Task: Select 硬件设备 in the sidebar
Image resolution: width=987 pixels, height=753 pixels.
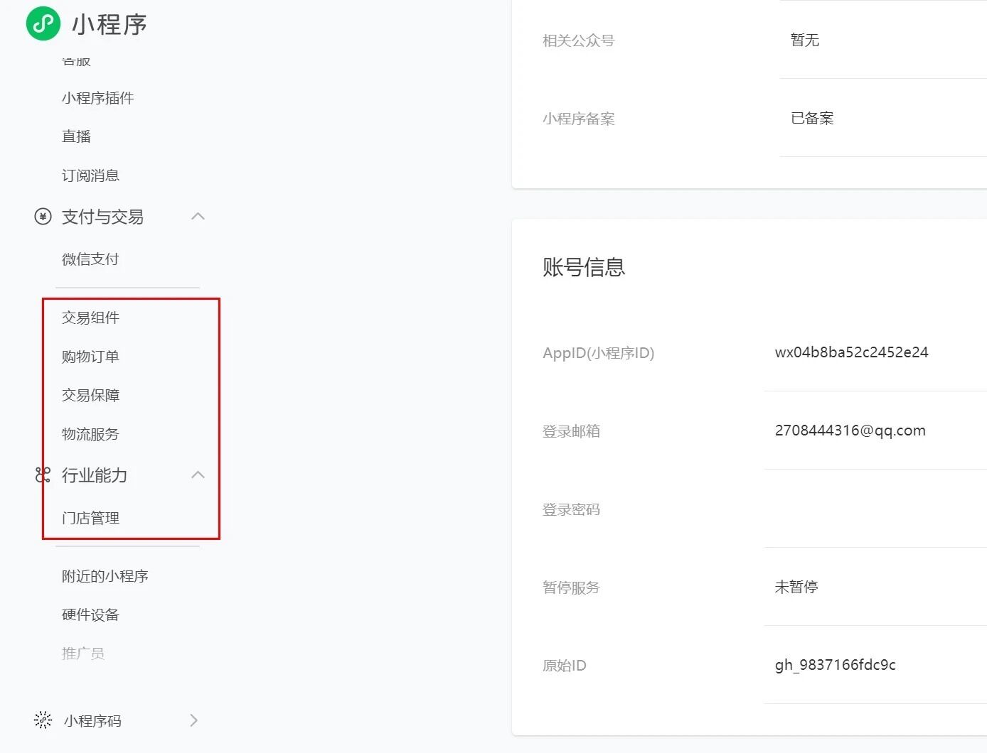Action: pyautogui.click(x=90, y=614)
